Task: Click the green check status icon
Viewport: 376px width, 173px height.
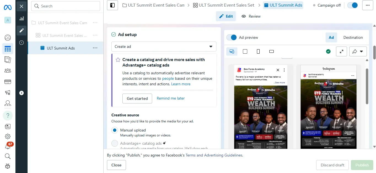Action: (x=328, y=51)
